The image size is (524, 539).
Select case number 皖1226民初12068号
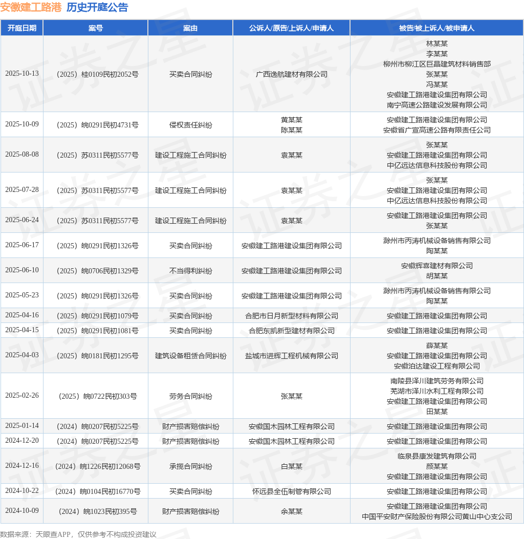(98, 466)
